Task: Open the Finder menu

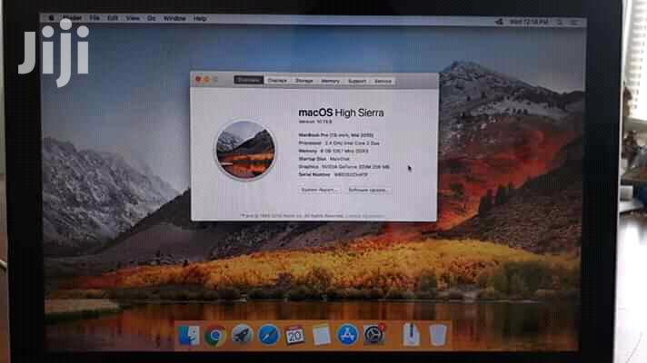Action: (x=72, y=18)
